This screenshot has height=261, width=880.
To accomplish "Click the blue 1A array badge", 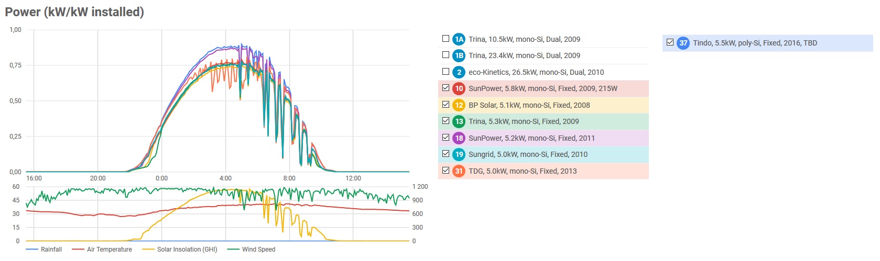I will tap(459, 39).
